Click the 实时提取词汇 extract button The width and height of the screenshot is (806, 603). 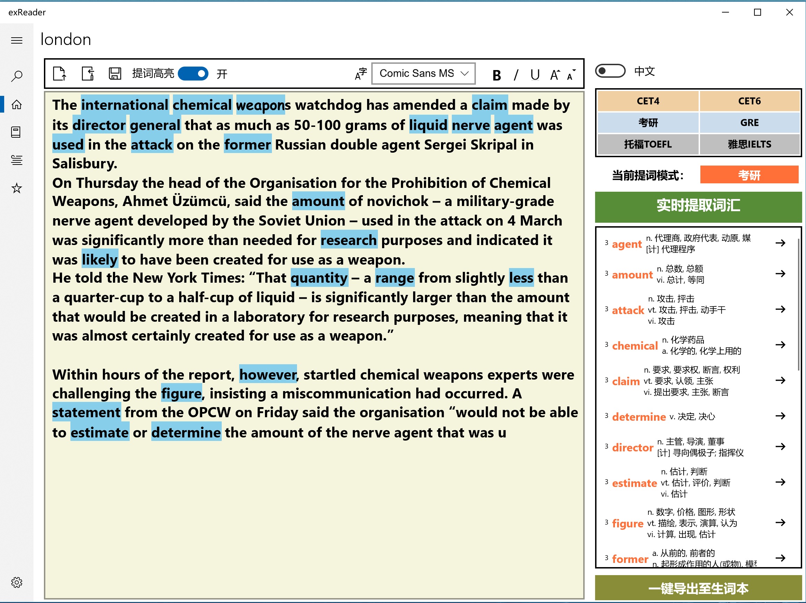(x=698, y=206)
